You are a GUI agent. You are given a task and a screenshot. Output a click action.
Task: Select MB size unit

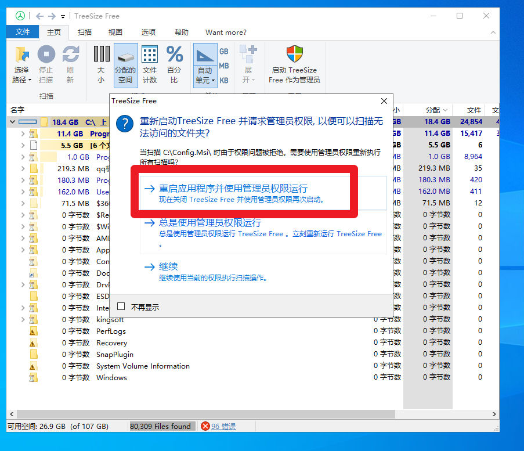tap(224, 66)
